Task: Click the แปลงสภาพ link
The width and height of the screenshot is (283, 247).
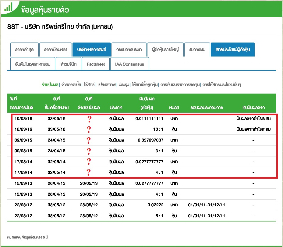Action: point(107,84)
